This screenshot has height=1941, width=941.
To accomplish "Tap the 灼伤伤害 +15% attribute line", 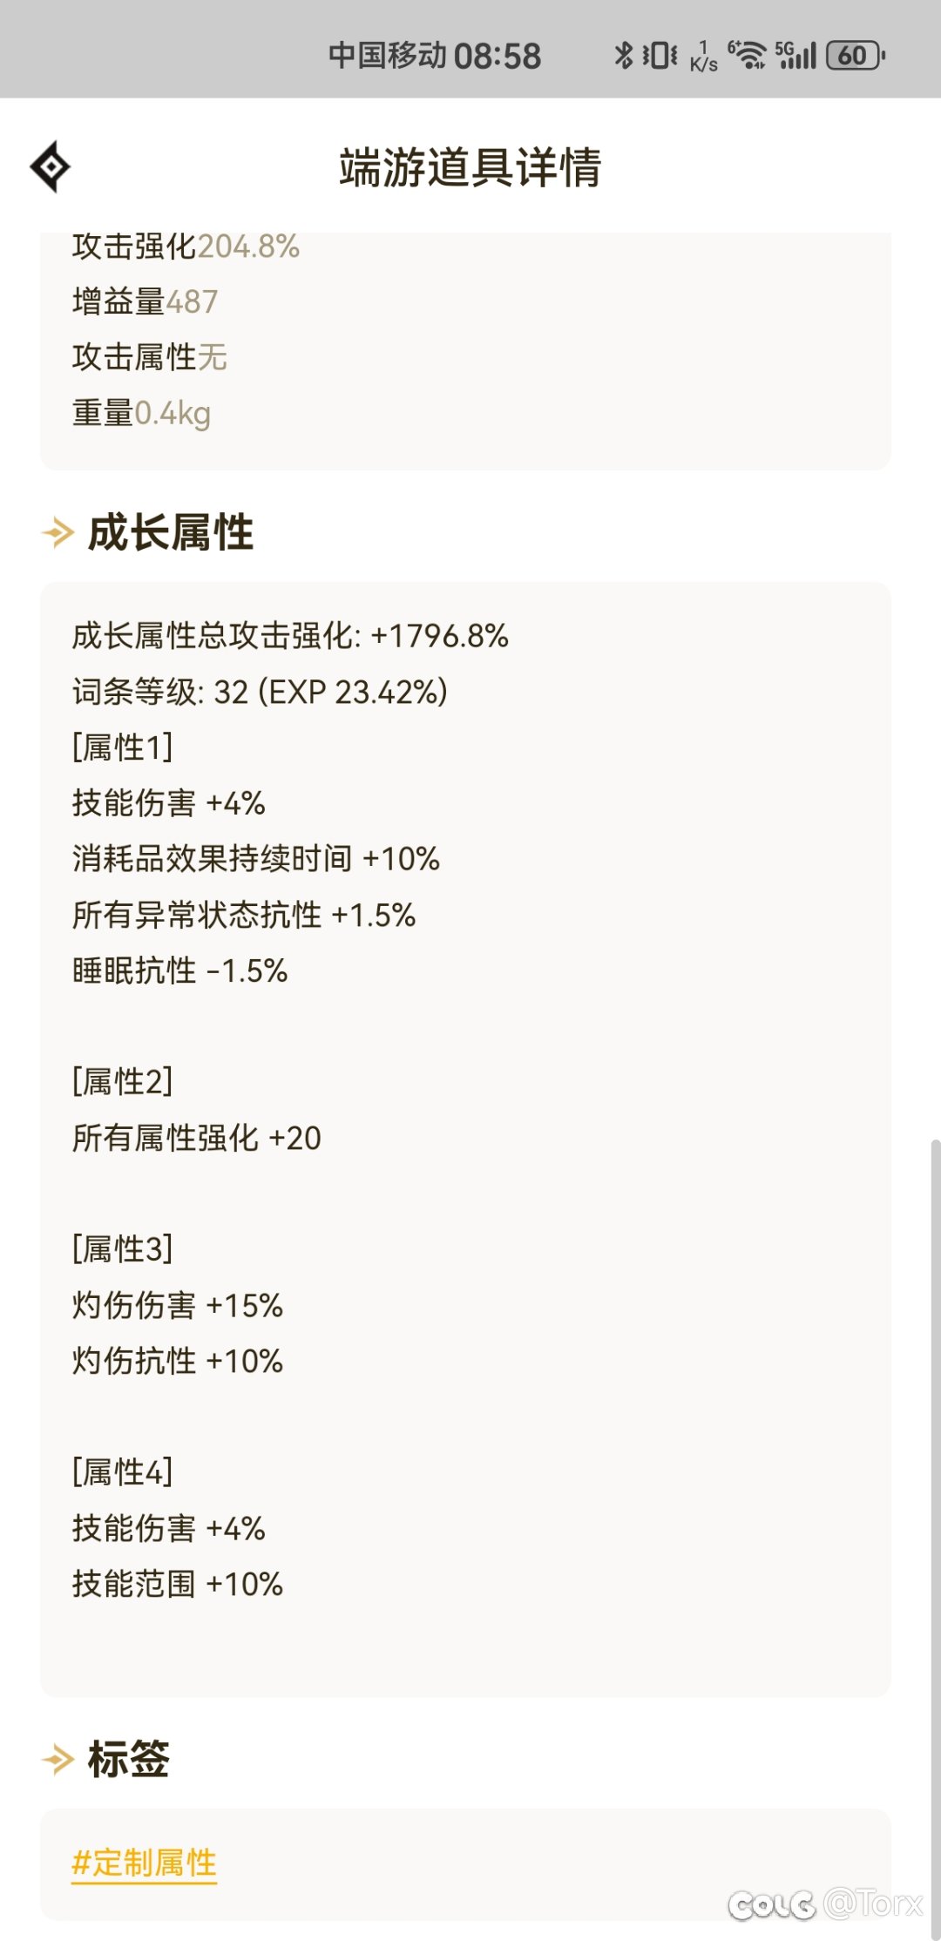I will 178,1305.
